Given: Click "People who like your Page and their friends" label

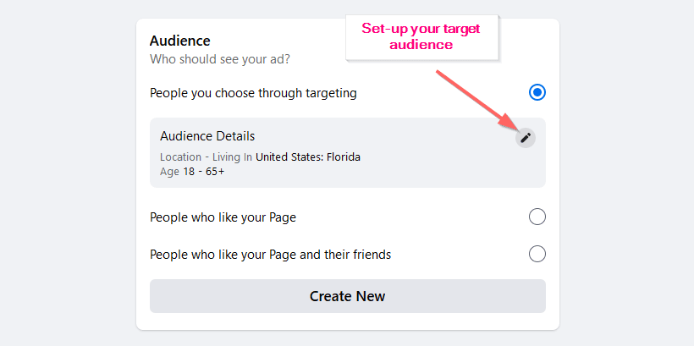Looking at the screenshot, I should pyautogui.click(x=270, y=254).
